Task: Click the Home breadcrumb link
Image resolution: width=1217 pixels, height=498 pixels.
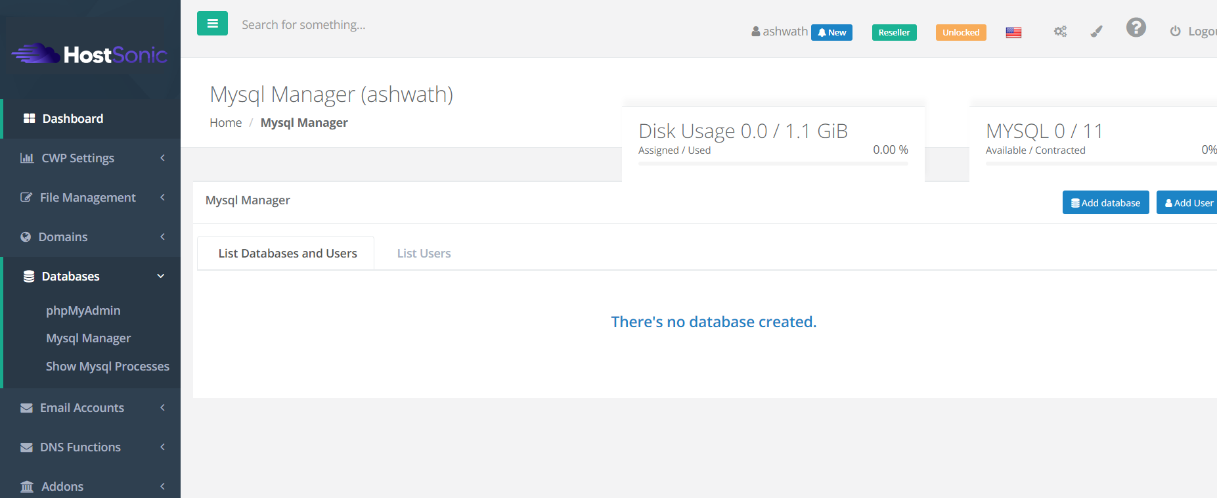Action: (x=225, y=123)
